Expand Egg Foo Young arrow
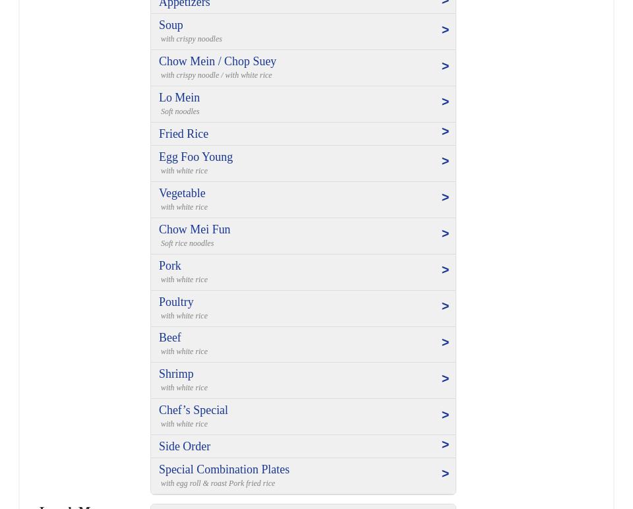 tap(445, 162)
